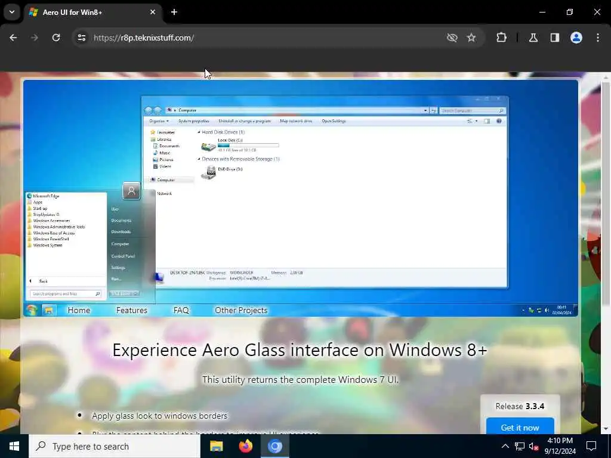This screenshot has width=611, height=458.
Task: Toggle the browser side panel
Action: click(x=555, y=38)
